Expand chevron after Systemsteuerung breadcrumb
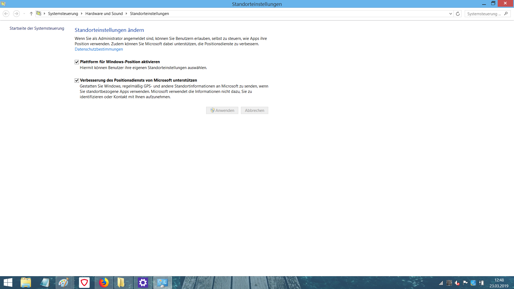514x289 pixels. pyautogui.click(x=82, y=14)
